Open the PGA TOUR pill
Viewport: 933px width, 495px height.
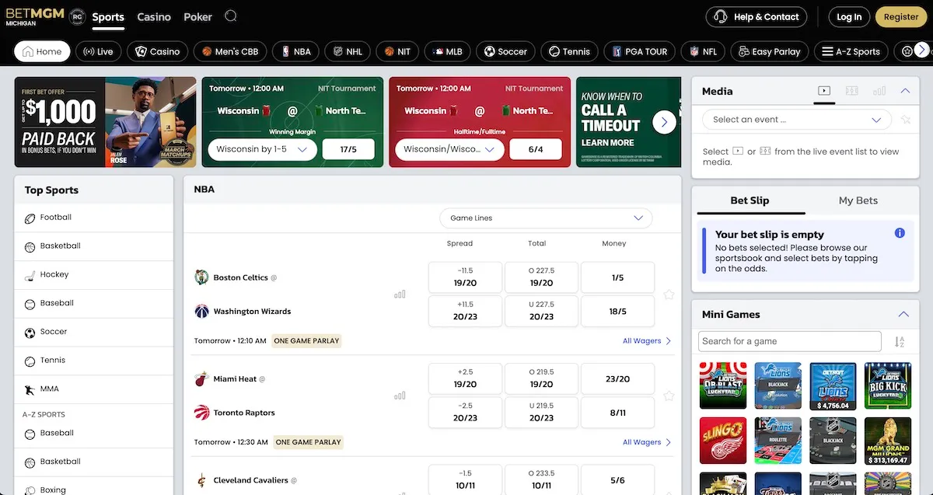pos(639,51)
